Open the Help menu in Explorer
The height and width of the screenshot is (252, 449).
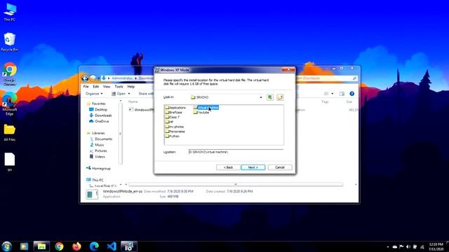(x=131, y=87)
